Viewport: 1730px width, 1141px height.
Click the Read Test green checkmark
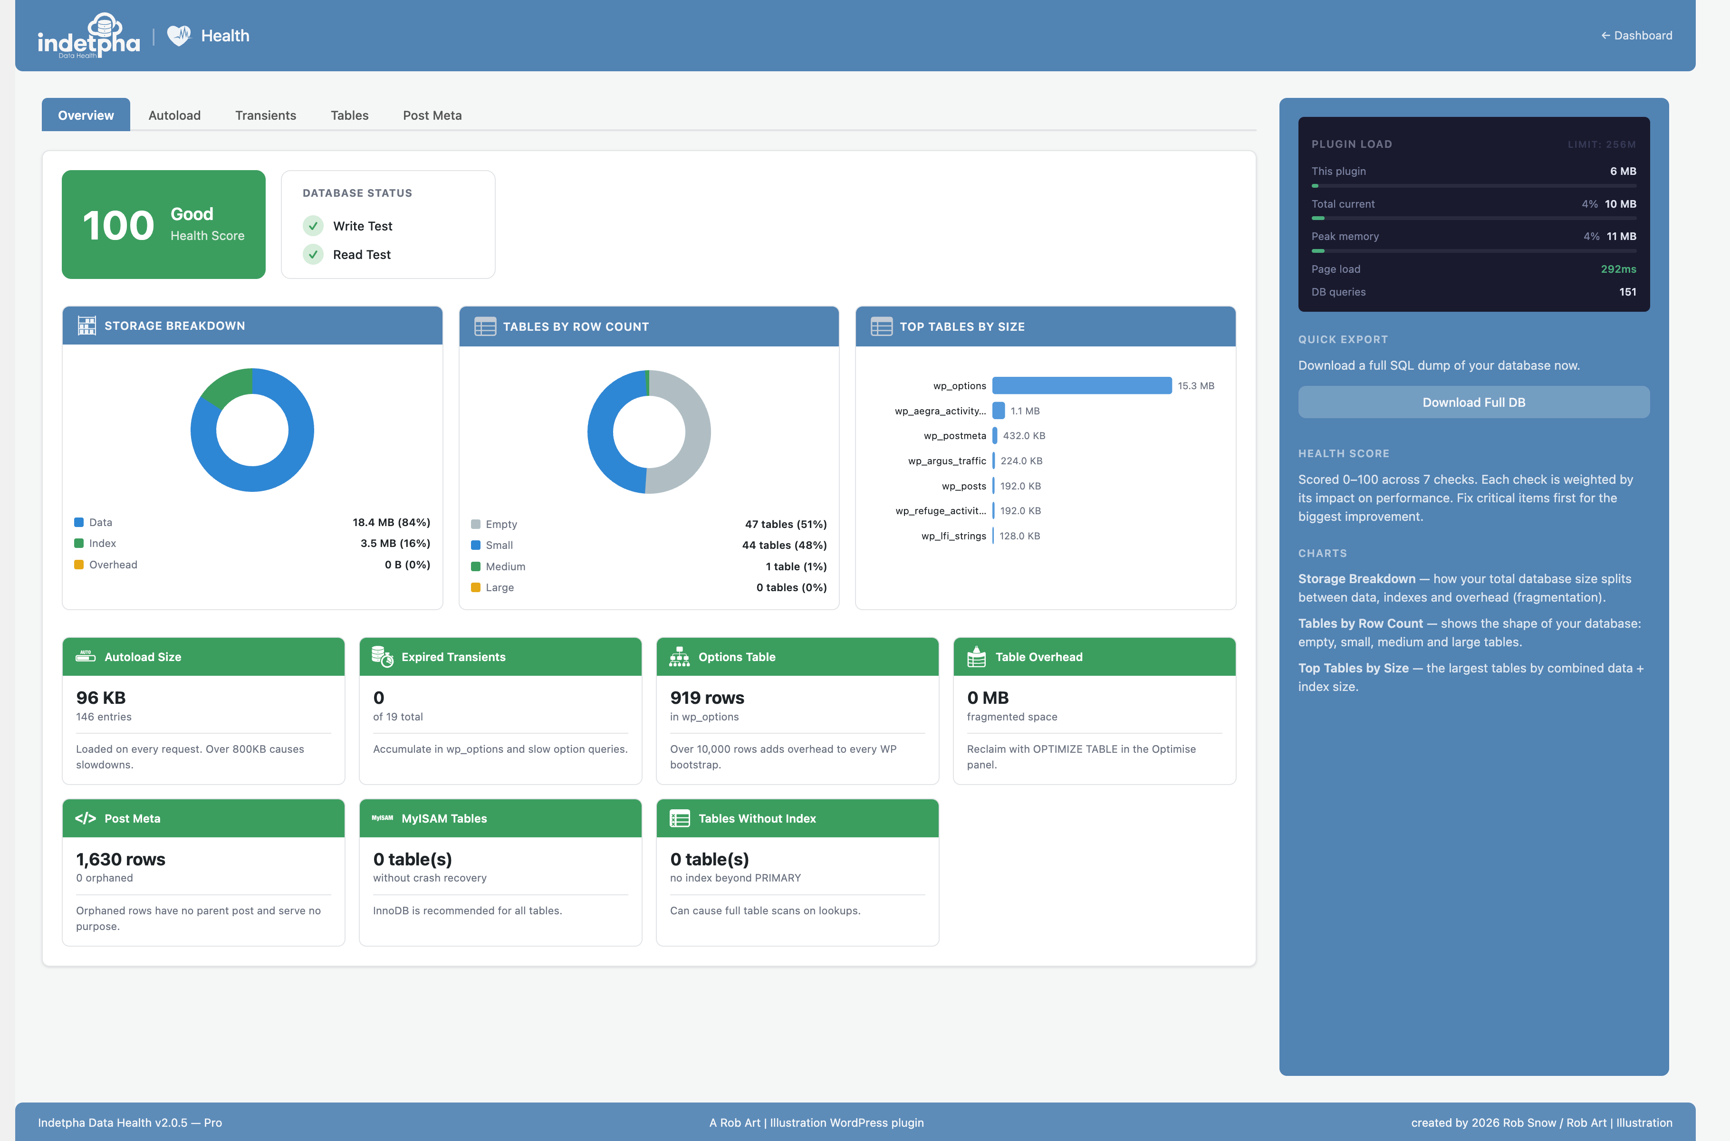tap(313, 254)
